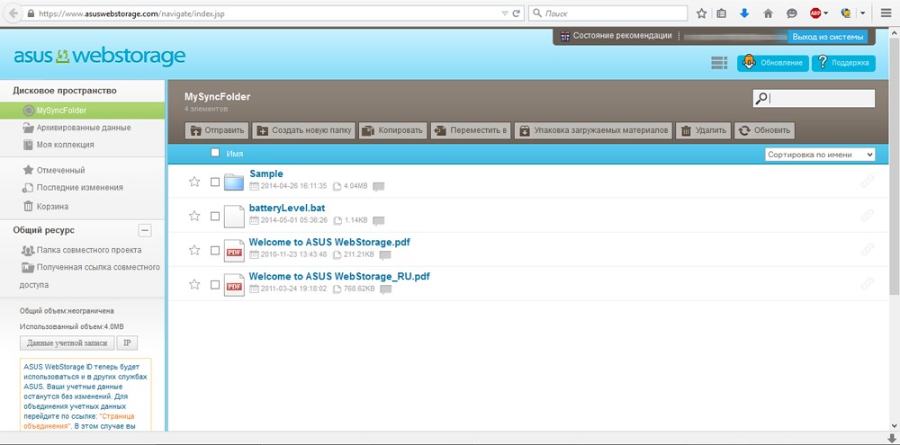Click the browser home icon

click(768, 13)
